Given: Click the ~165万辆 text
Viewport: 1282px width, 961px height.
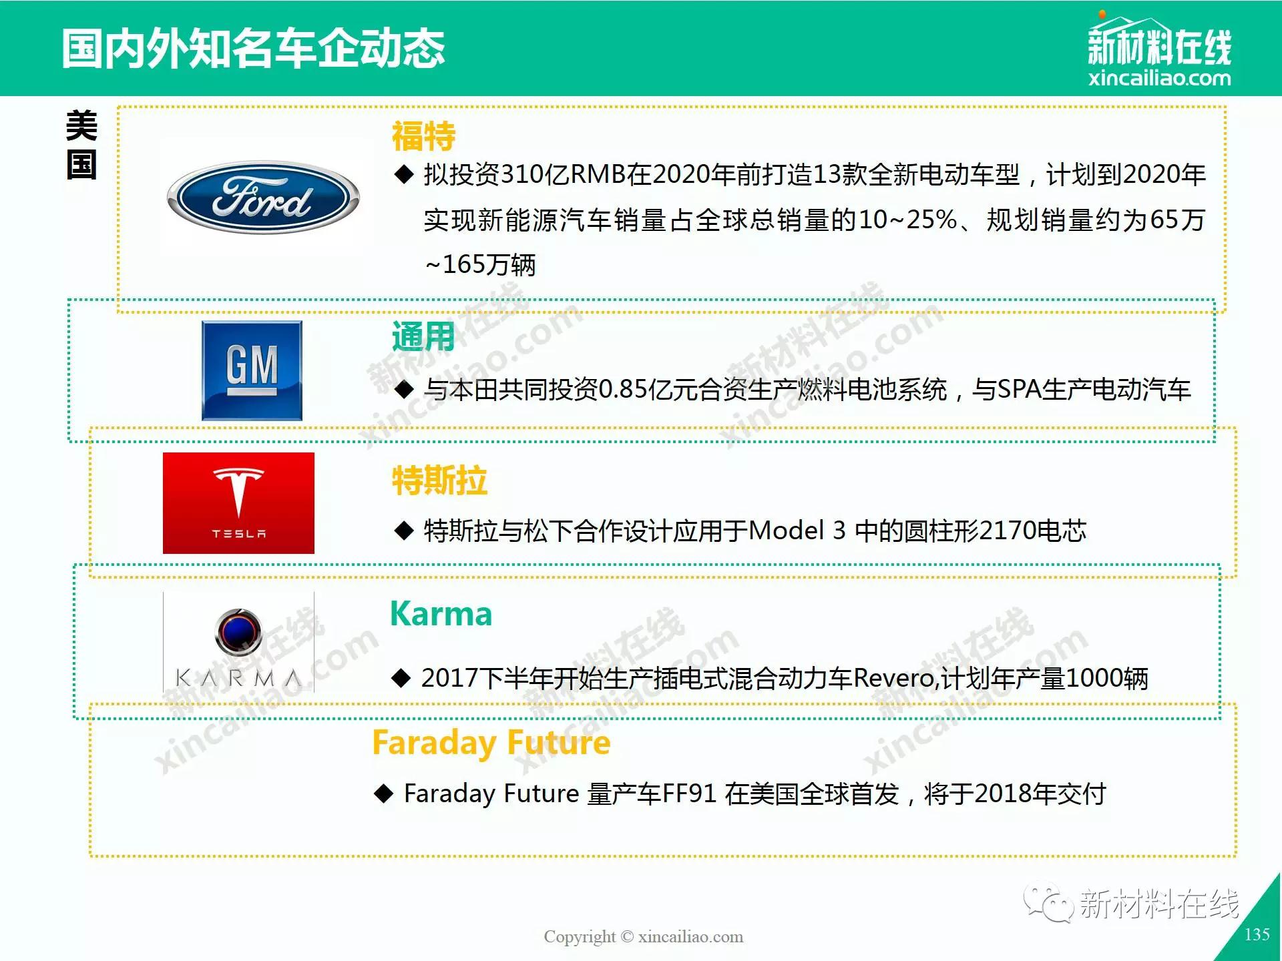Looking at the screenshot, I should click(x=480, y=264).
